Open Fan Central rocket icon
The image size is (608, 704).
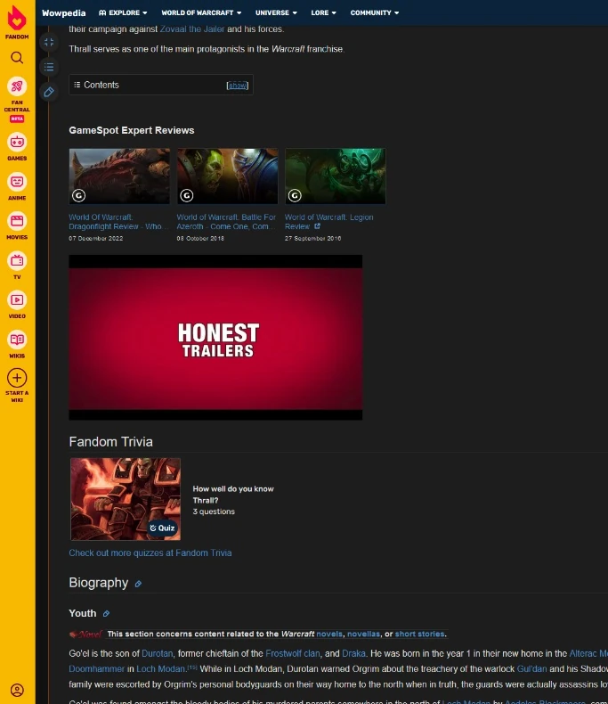click(17, 86)
